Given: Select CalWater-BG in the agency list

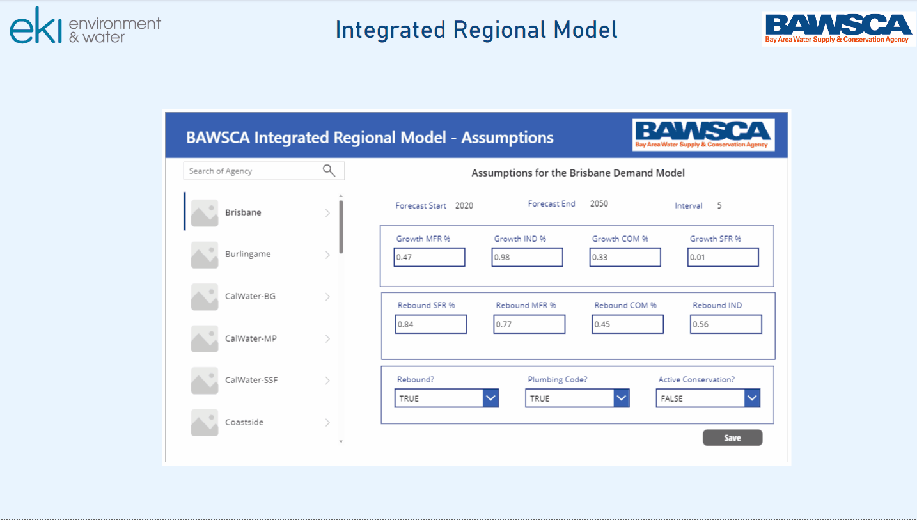Looking at the screenshot, I should point(261,297).
